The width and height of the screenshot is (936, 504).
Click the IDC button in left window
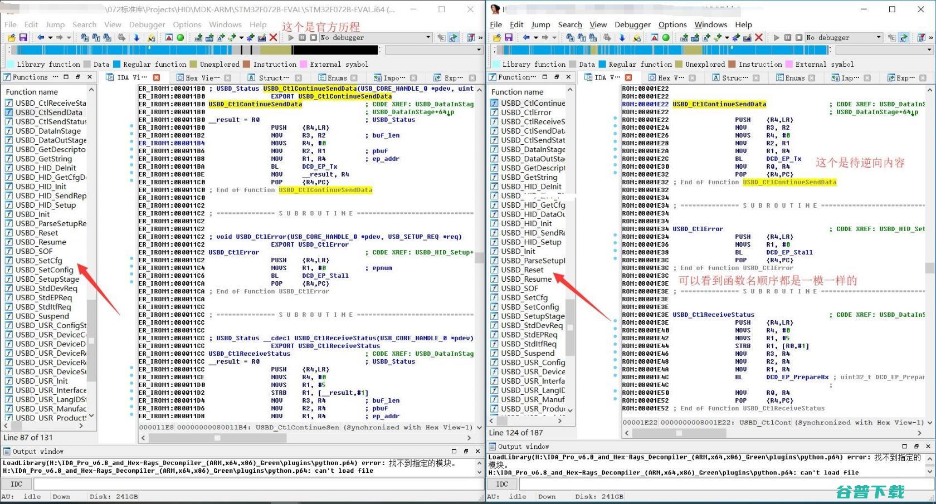click(17, 484)
